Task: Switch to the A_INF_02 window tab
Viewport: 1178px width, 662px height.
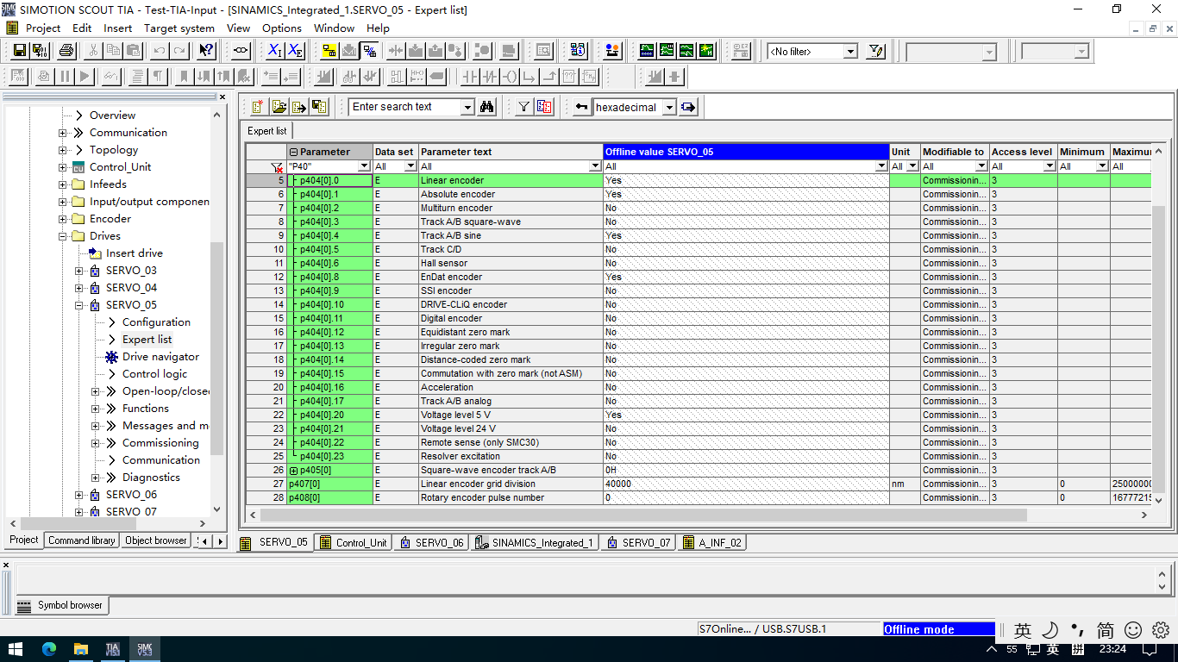Action: coord(712,543)
